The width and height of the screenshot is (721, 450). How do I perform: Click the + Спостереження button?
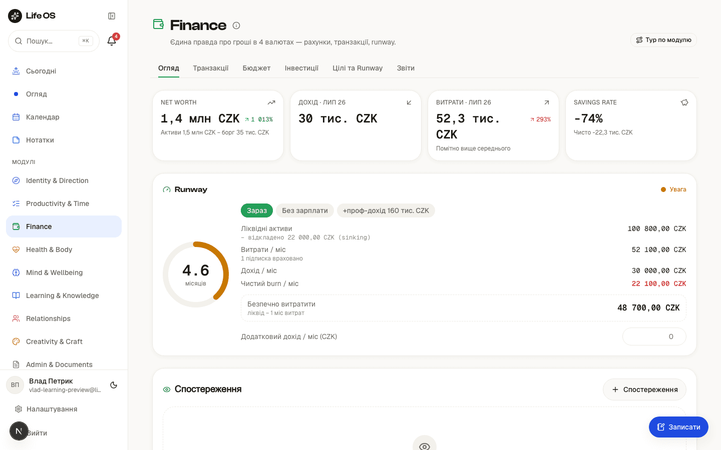(644, 389)
